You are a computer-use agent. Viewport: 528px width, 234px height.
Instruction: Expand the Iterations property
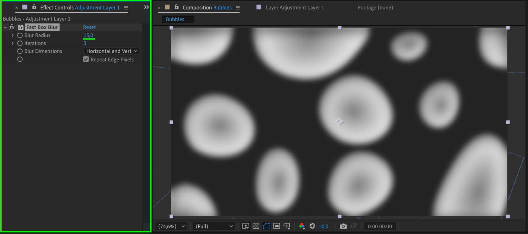click(12, 43)
